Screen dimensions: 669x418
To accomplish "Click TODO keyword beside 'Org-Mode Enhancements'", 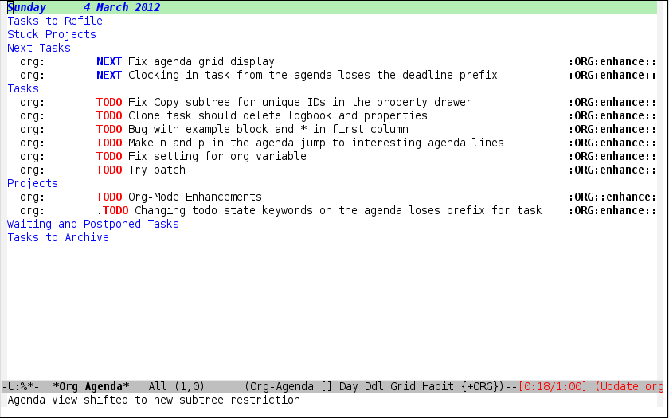I will 109,197.
